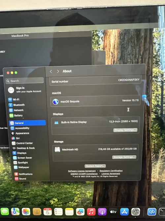
Task: Close the System Settings window
Action: pos(8,73)
